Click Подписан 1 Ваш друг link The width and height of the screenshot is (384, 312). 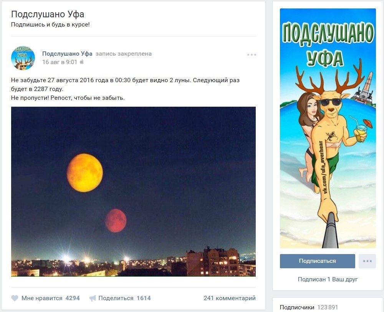(x=328, y=279)
